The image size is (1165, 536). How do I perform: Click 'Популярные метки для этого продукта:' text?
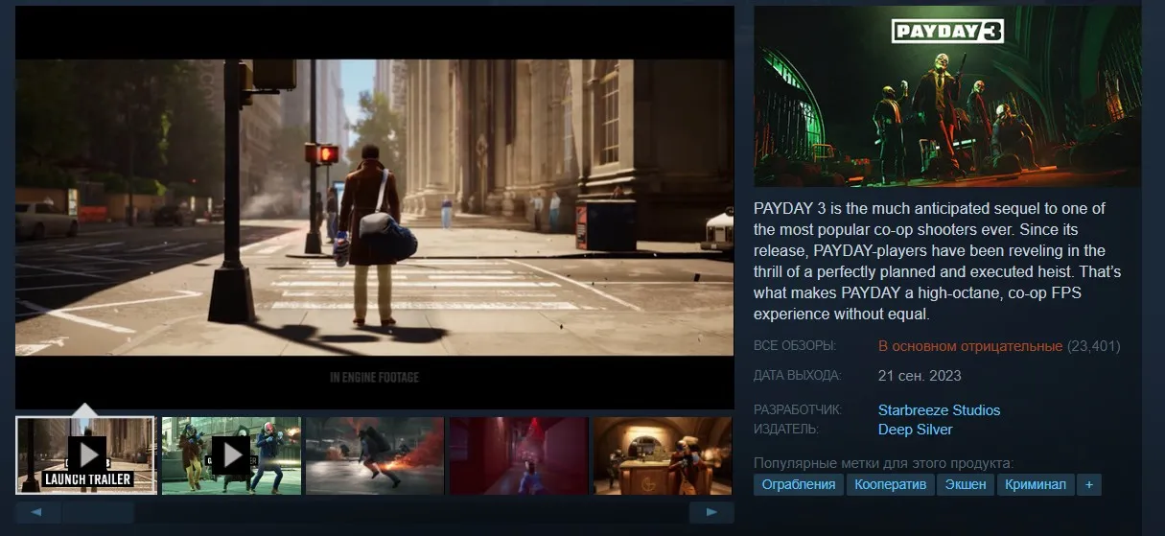coord(883,463)
